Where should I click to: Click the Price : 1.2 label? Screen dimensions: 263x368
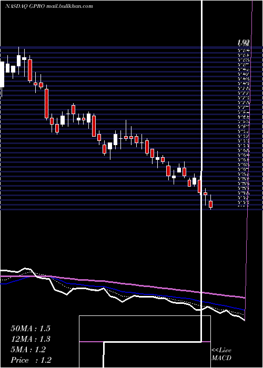pos(31,360)
